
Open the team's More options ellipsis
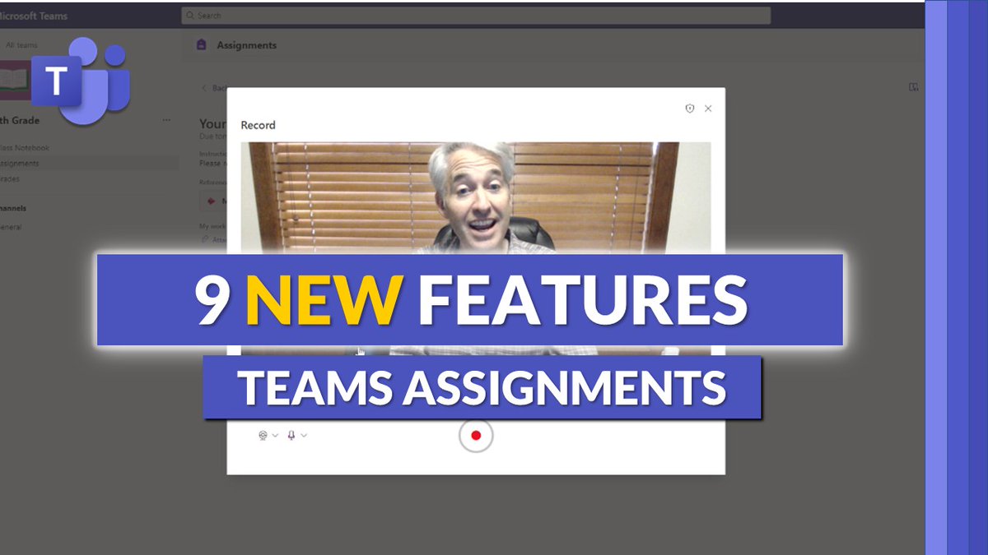click(167, 121)
